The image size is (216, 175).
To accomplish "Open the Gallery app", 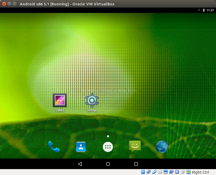I will point(60,100).
